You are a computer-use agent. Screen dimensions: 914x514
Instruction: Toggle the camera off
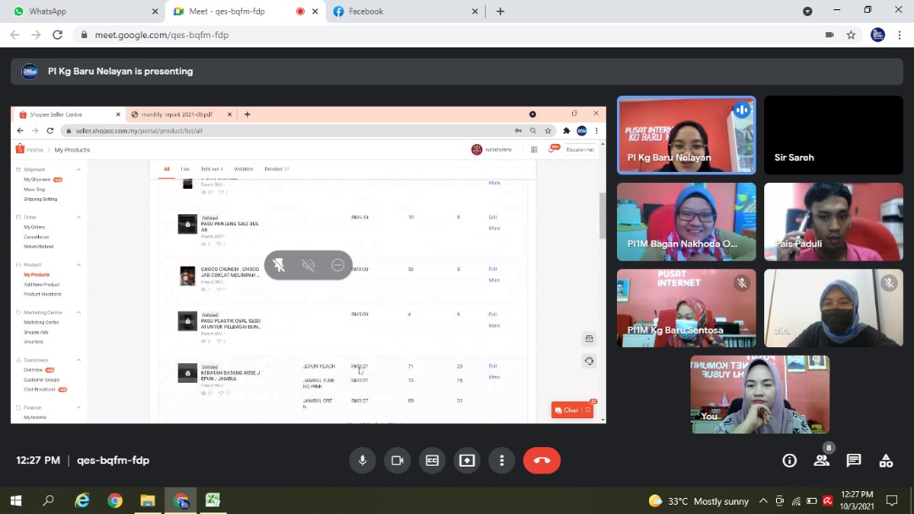pos(397,461)
